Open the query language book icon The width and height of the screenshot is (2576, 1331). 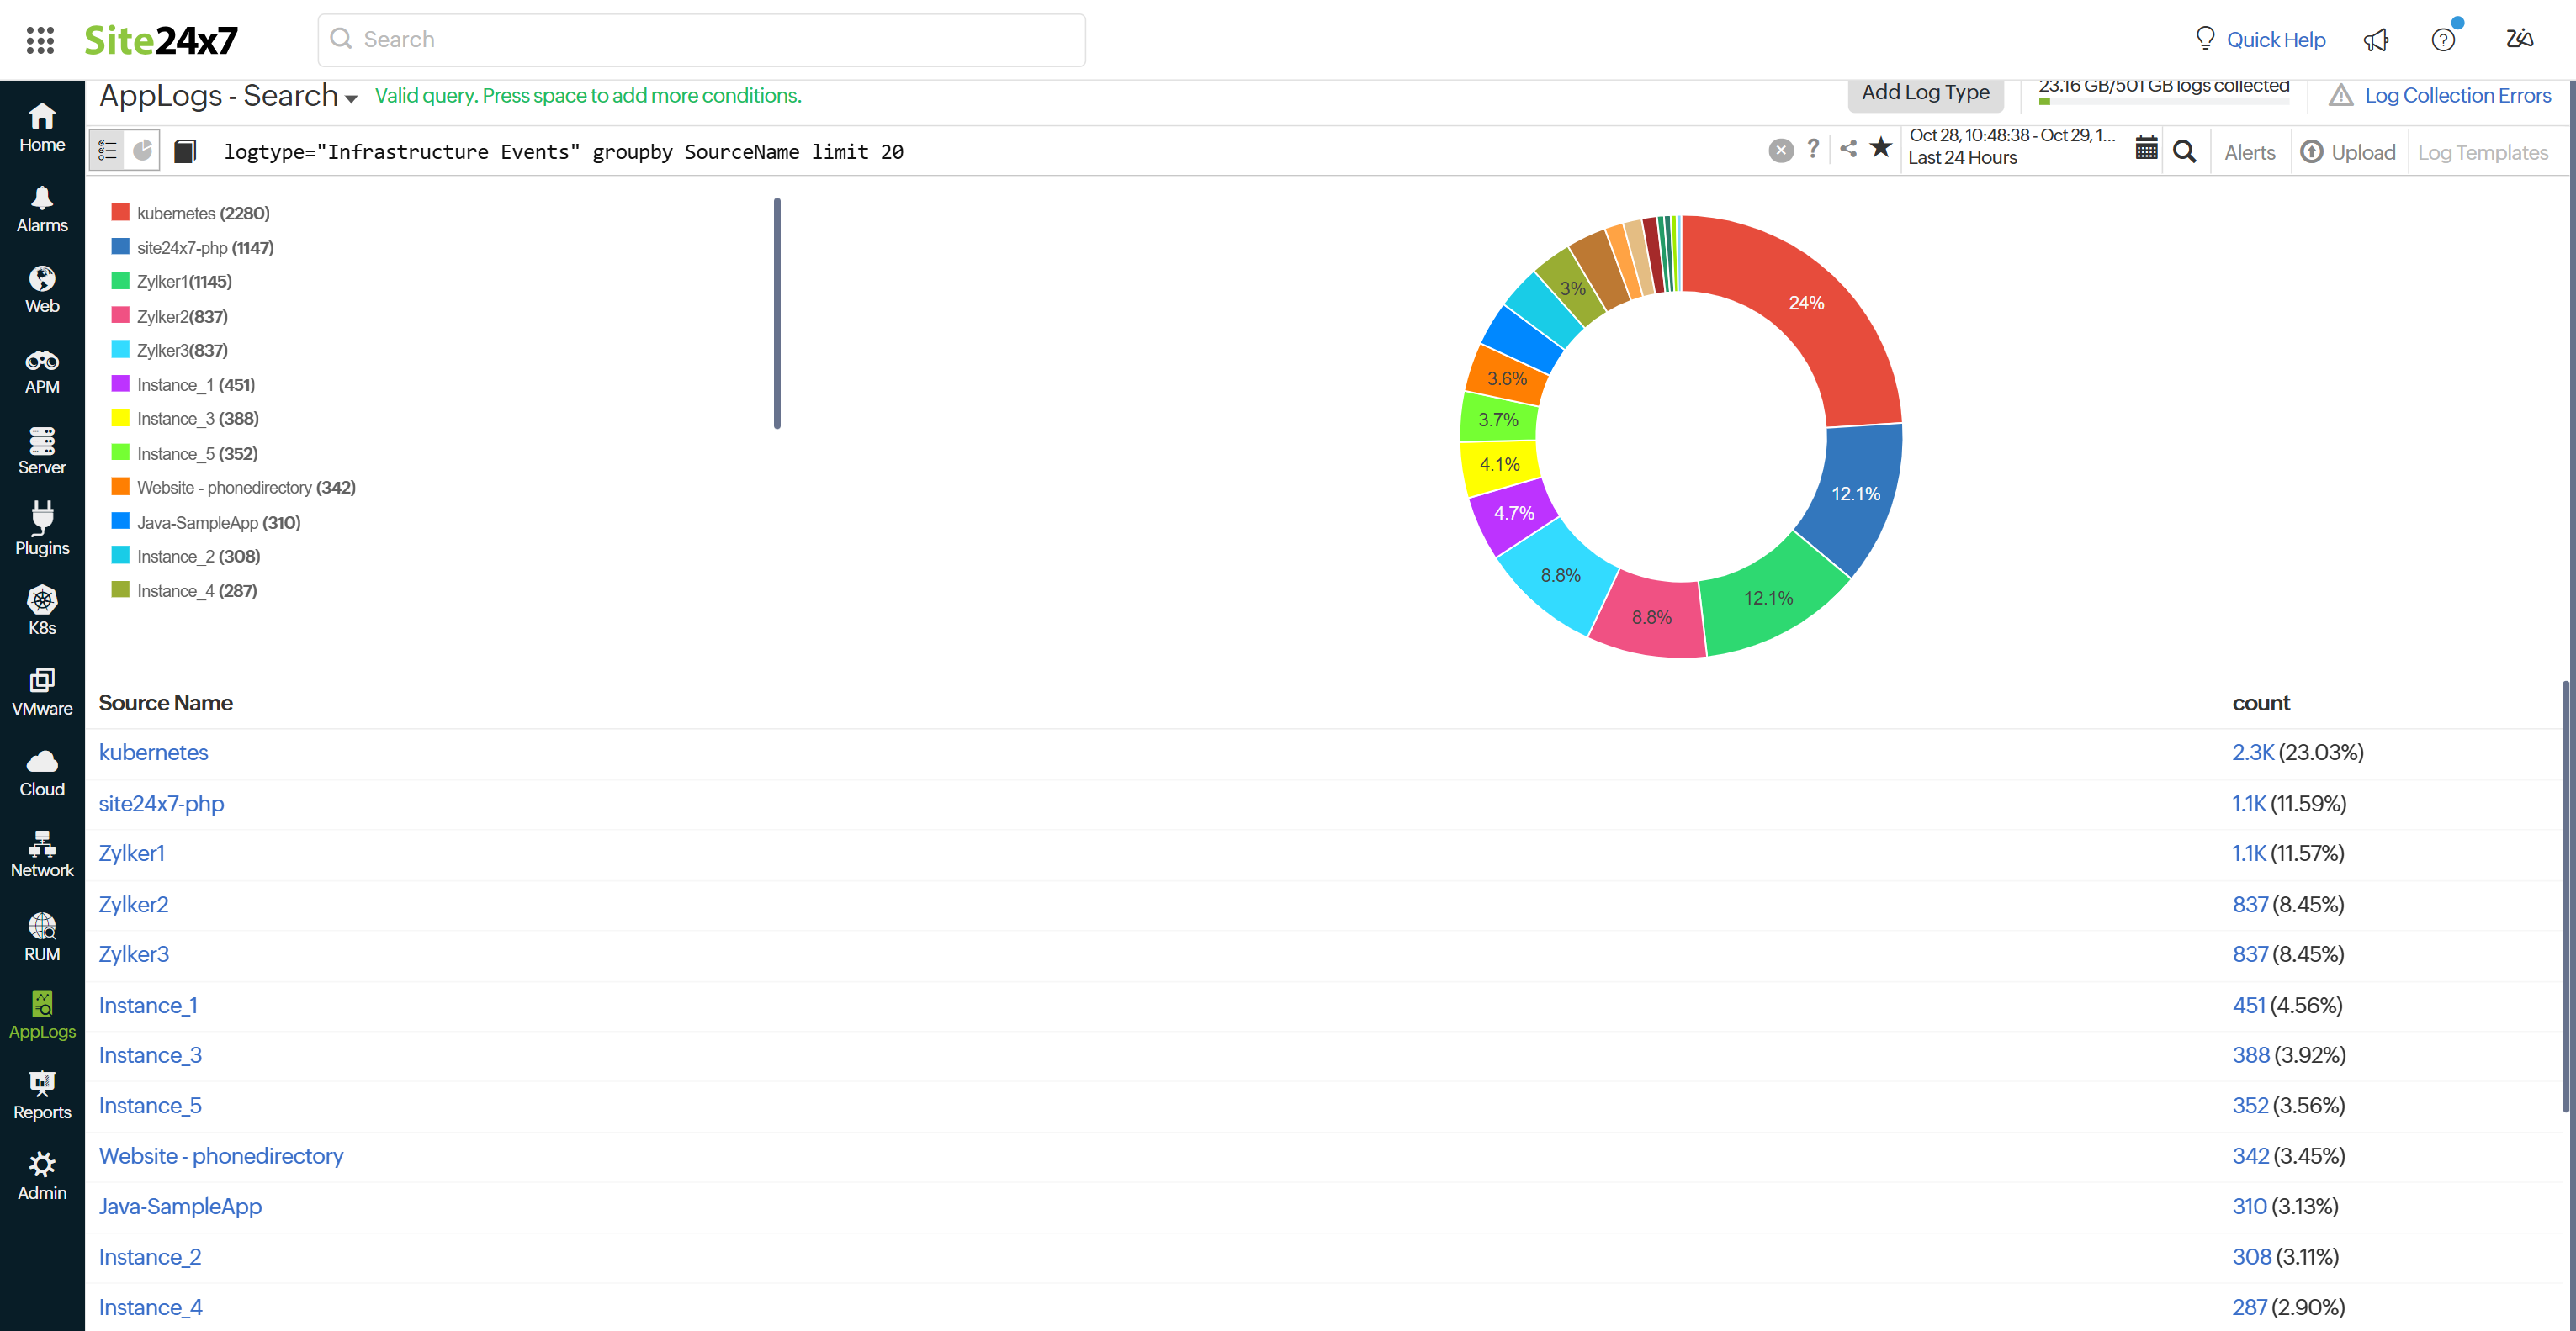(185, 151)
